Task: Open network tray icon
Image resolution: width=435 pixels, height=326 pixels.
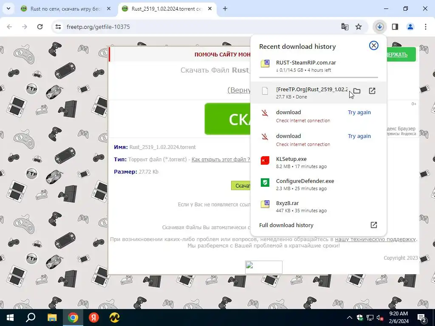Action: click(370, 318)
